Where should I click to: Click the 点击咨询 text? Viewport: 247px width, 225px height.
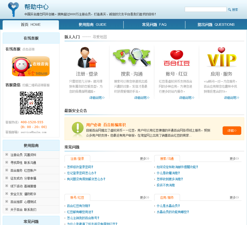(x=28, y=49)
